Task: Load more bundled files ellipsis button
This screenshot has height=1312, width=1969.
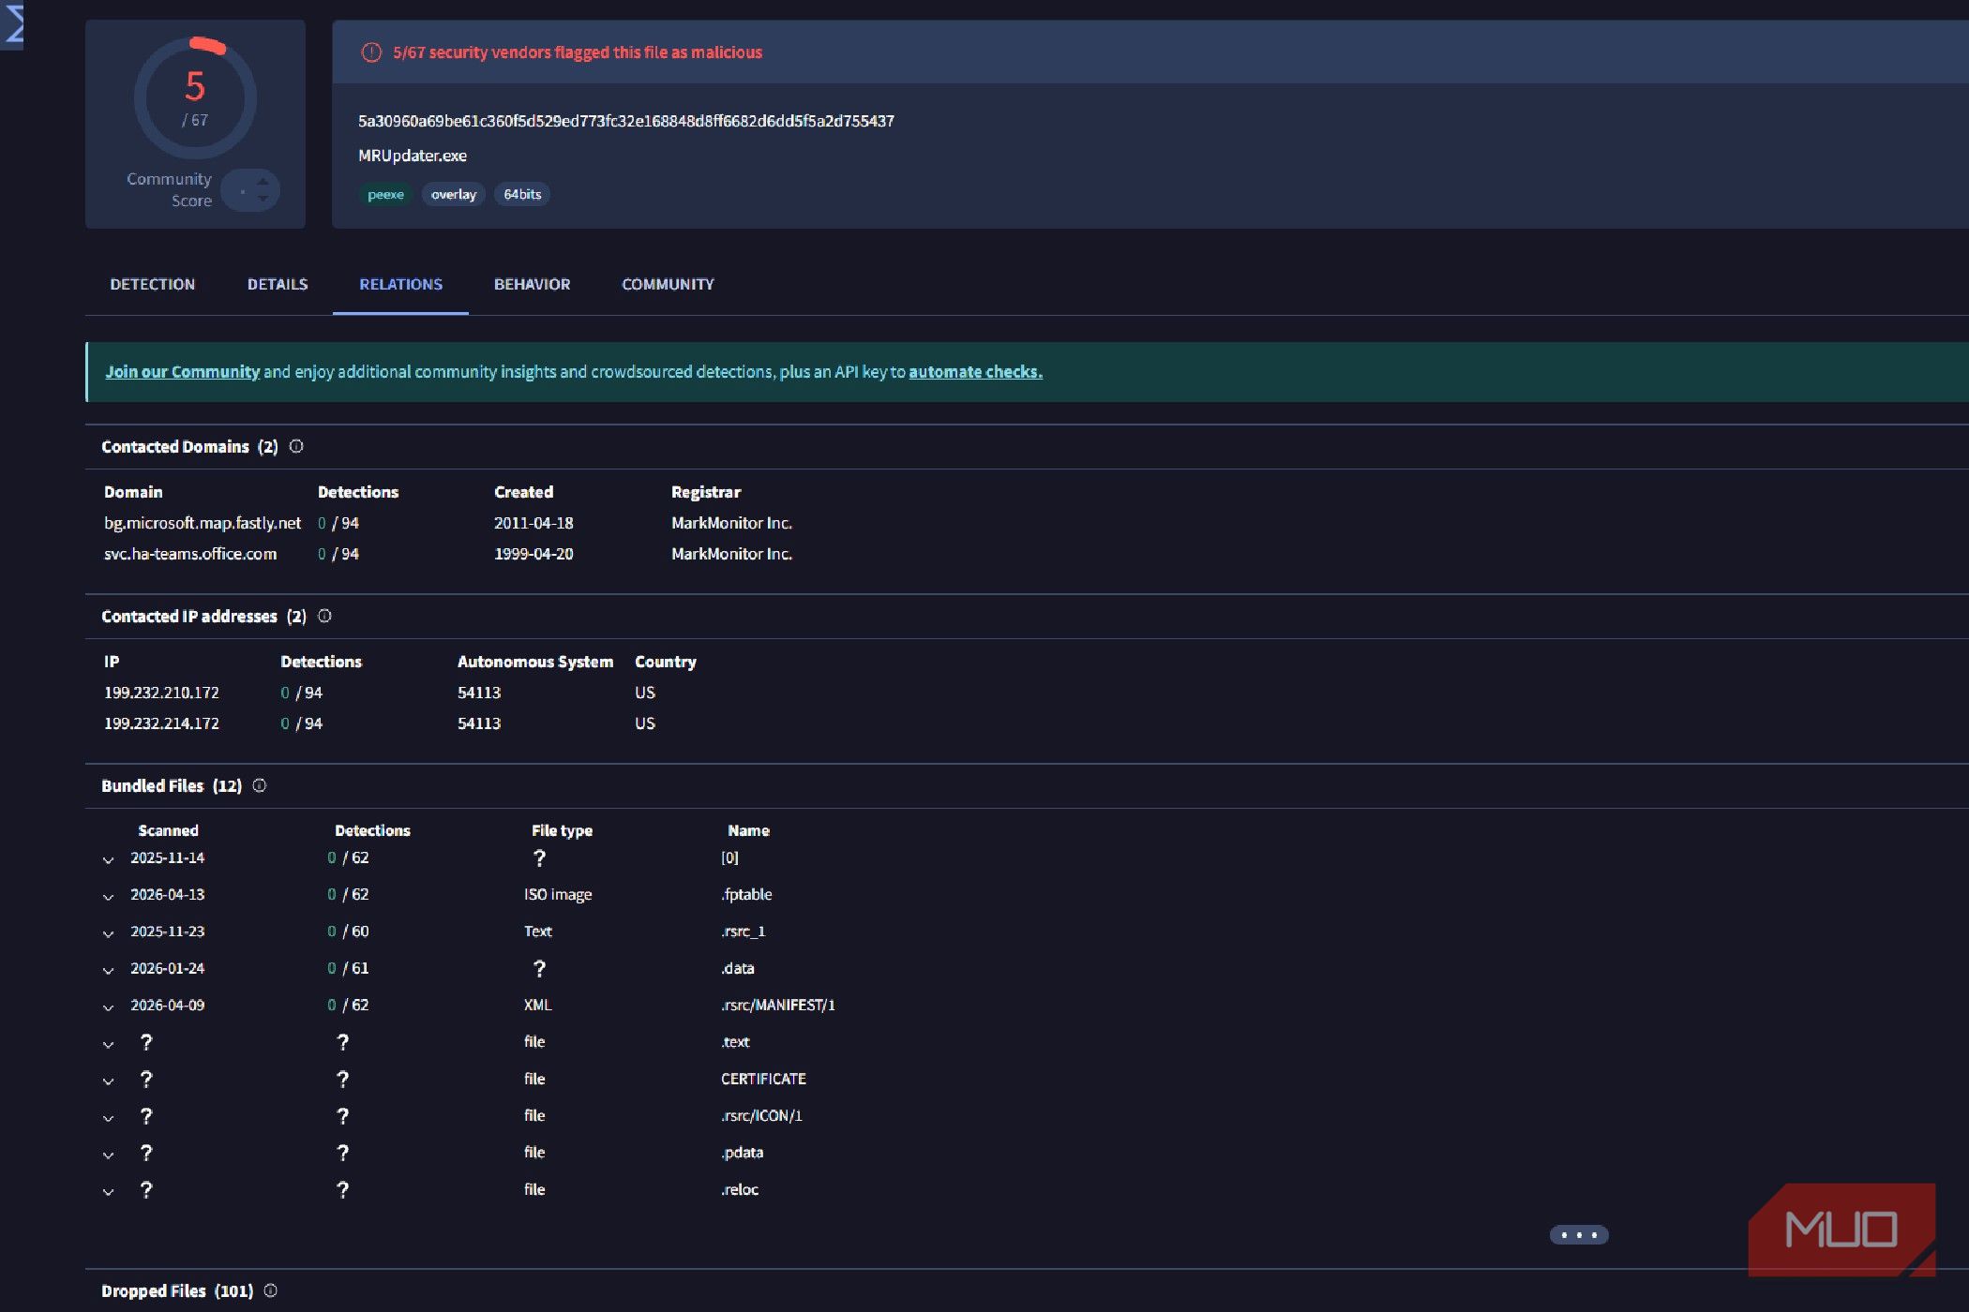Action: pos(1579,1235)
